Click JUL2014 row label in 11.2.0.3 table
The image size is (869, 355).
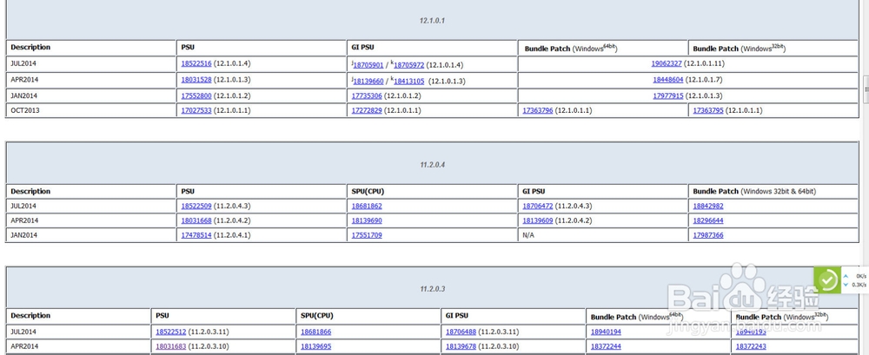pyautogui.click(x=23, y=332)
